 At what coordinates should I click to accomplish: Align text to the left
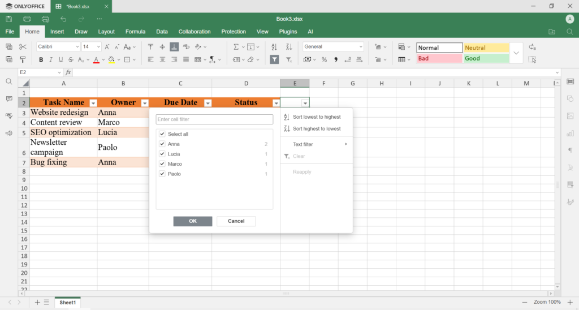coord(150,59)
